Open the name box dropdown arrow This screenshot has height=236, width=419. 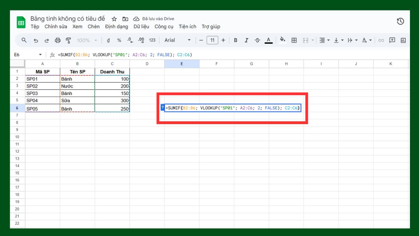(40, 55)
